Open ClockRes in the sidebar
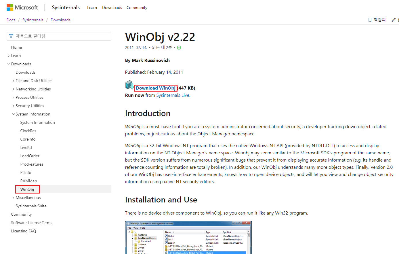This screenshot has width=399, height=254. [28, 131]
